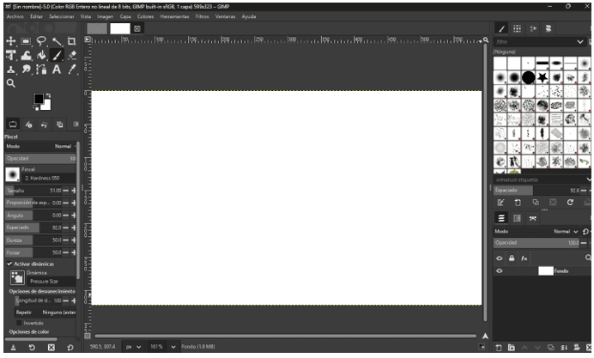Viewport: 594px width, 358px height.
Task: Restore tool preset button
Action: pyautogui.click(x=33, y=348)
